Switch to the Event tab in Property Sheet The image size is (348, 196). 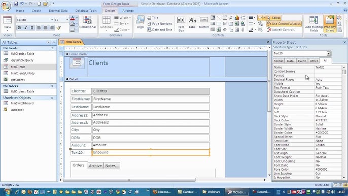click(x=302, y=61)
